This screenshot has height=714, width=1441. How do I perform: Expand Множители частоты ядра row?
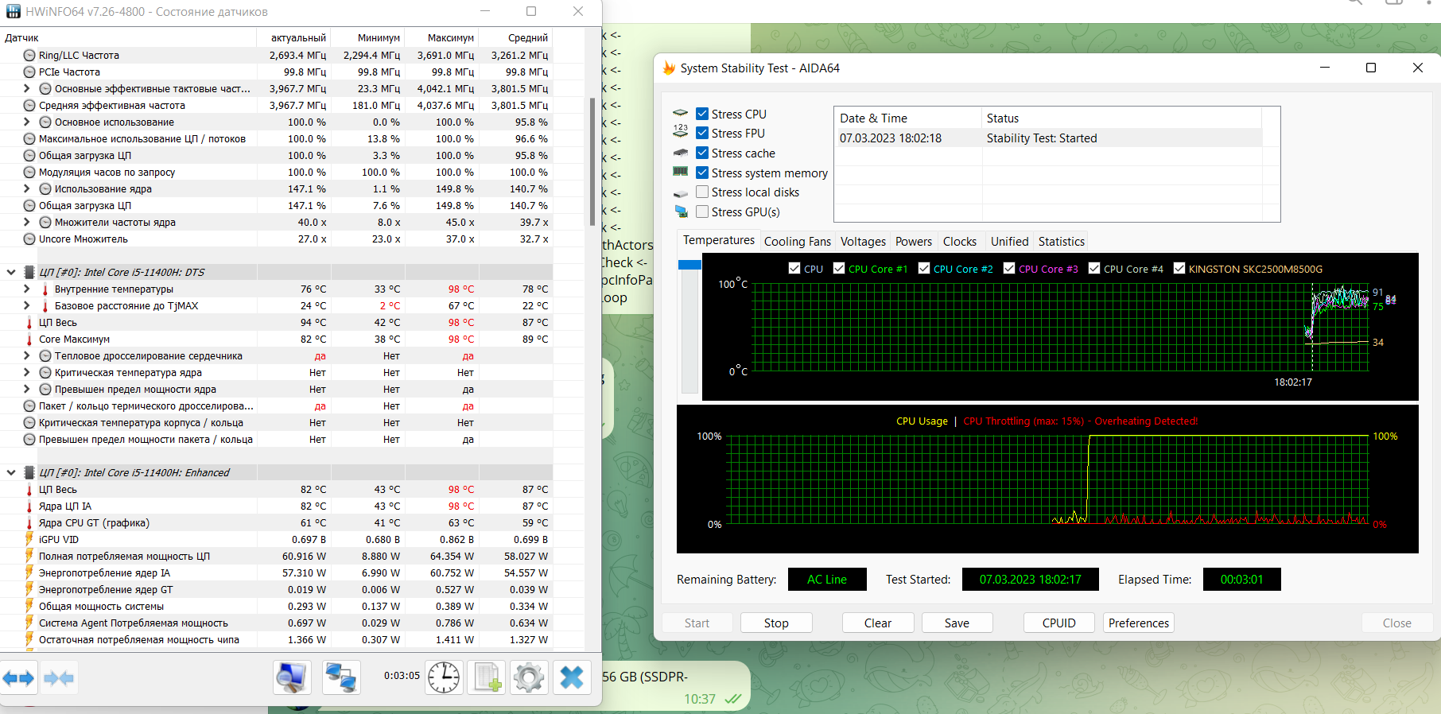(26, 222)
